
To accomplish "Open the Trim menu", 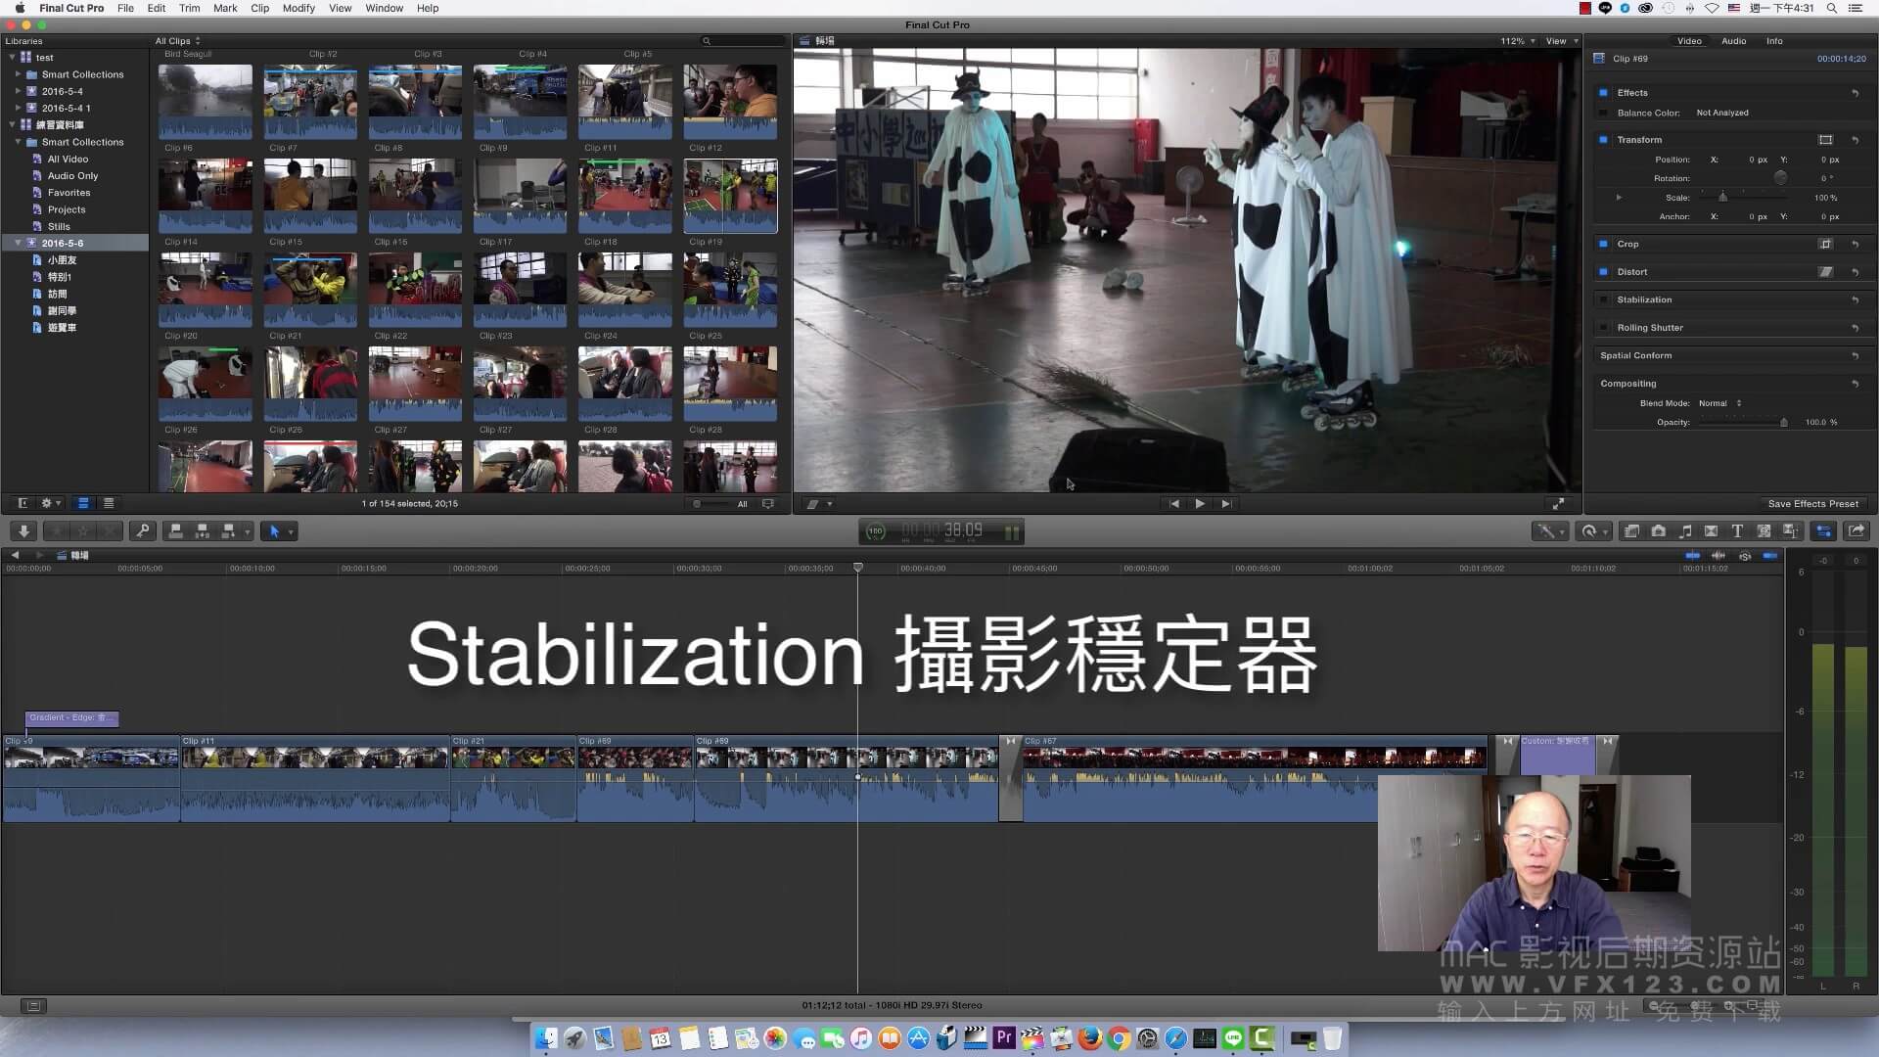I will point(189,8).
